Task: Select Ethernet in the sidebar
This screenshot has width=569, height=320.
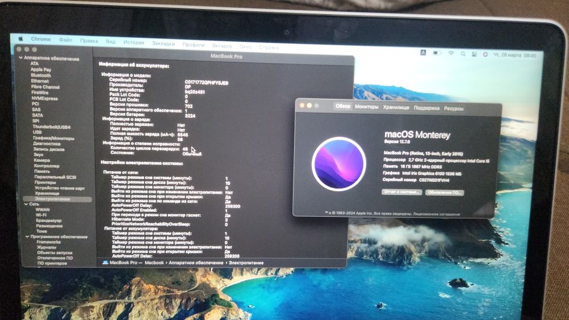Action: pos(40,81)
